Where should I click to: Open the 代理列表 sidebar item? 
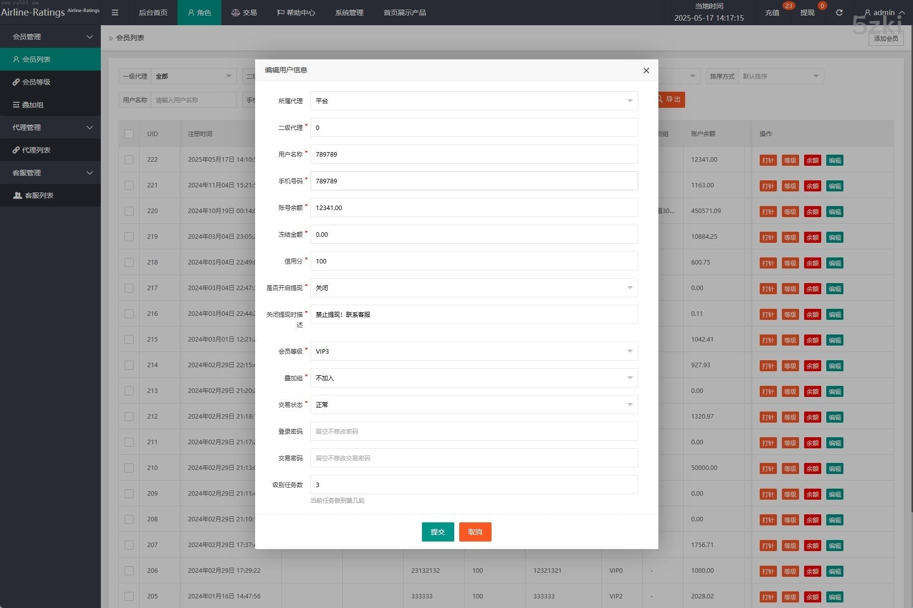click(50, 150)
